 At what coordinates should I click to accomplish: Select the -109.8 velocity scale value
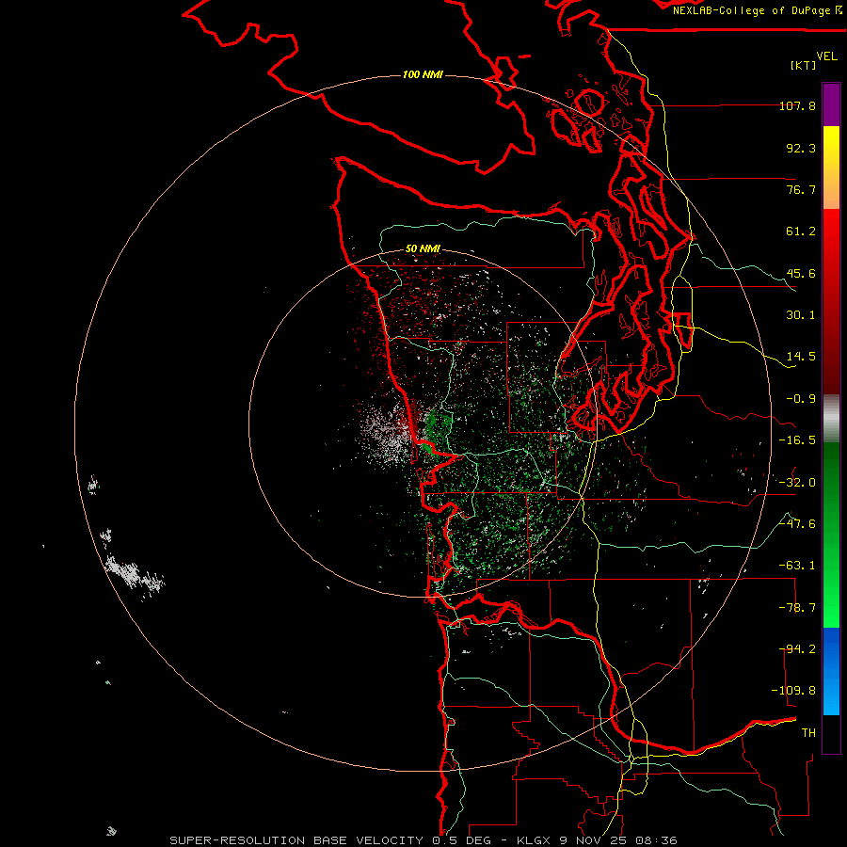794,691
